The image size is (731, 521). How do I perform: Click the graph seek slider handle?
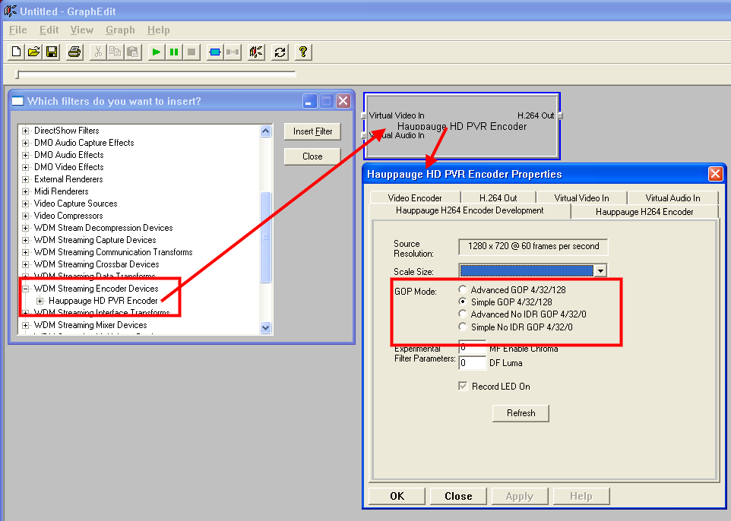(x=17, y=74)
